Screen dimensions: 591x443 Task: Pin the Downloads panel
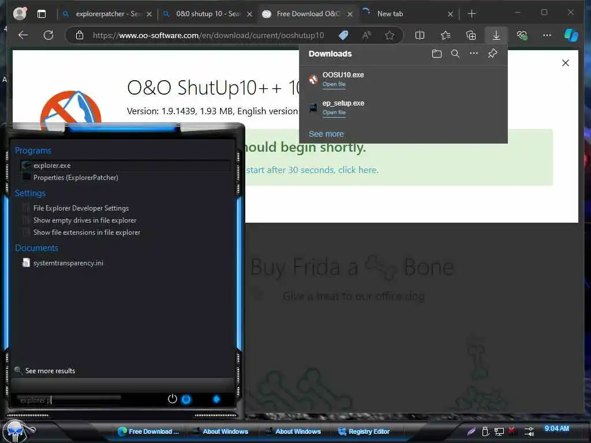click(492, 54)
